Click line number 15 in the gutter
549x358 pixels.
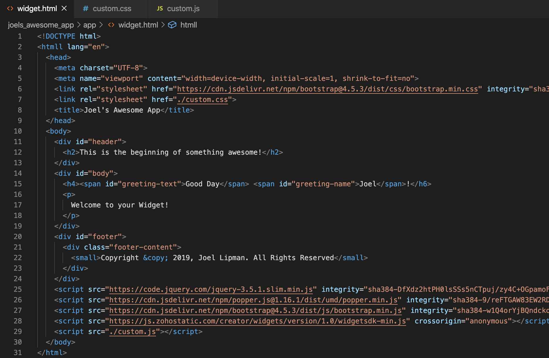coord(18,184)
